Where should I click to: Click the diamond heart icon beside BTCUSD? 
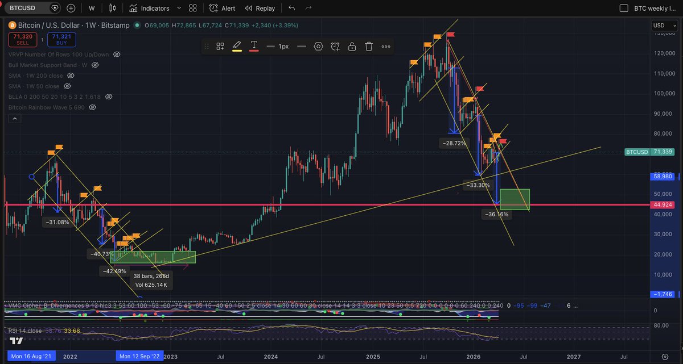coord(54,9)
